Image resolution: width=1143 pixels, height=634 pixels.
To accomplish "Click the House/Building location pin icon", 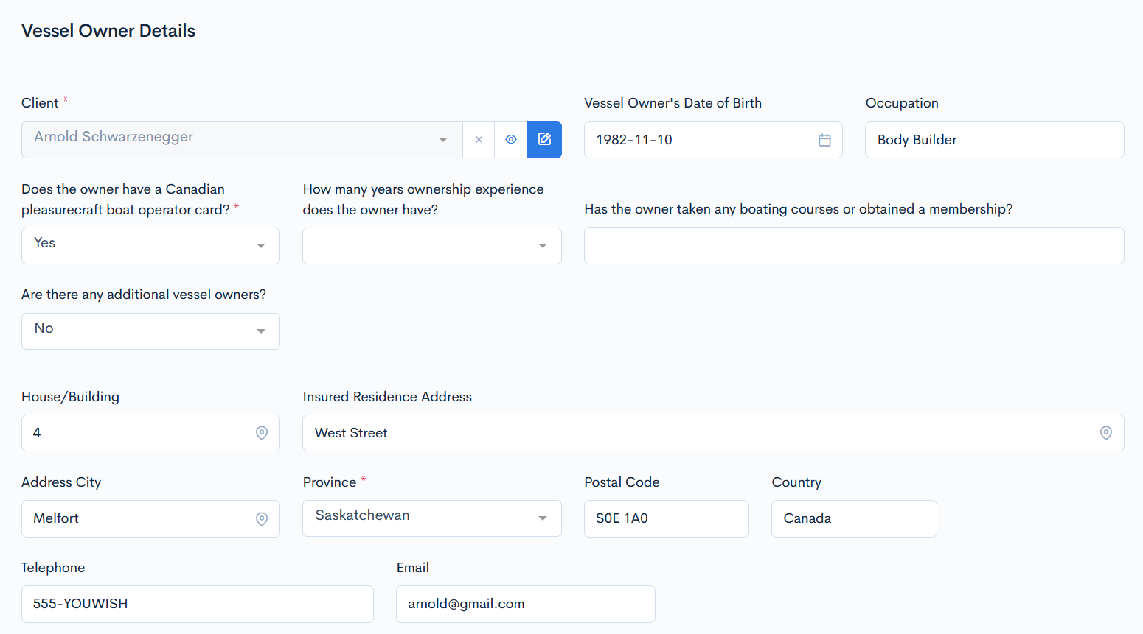I will tap(262, 433).
